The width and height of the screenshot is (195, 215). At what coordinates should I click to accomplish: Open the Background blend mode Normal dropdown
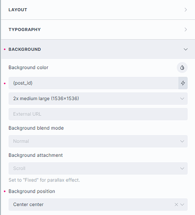point(98,141)
